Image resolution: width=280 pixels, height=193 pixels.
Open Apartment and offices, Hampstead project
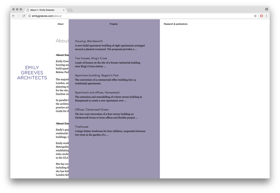click(x=97, y=92)
